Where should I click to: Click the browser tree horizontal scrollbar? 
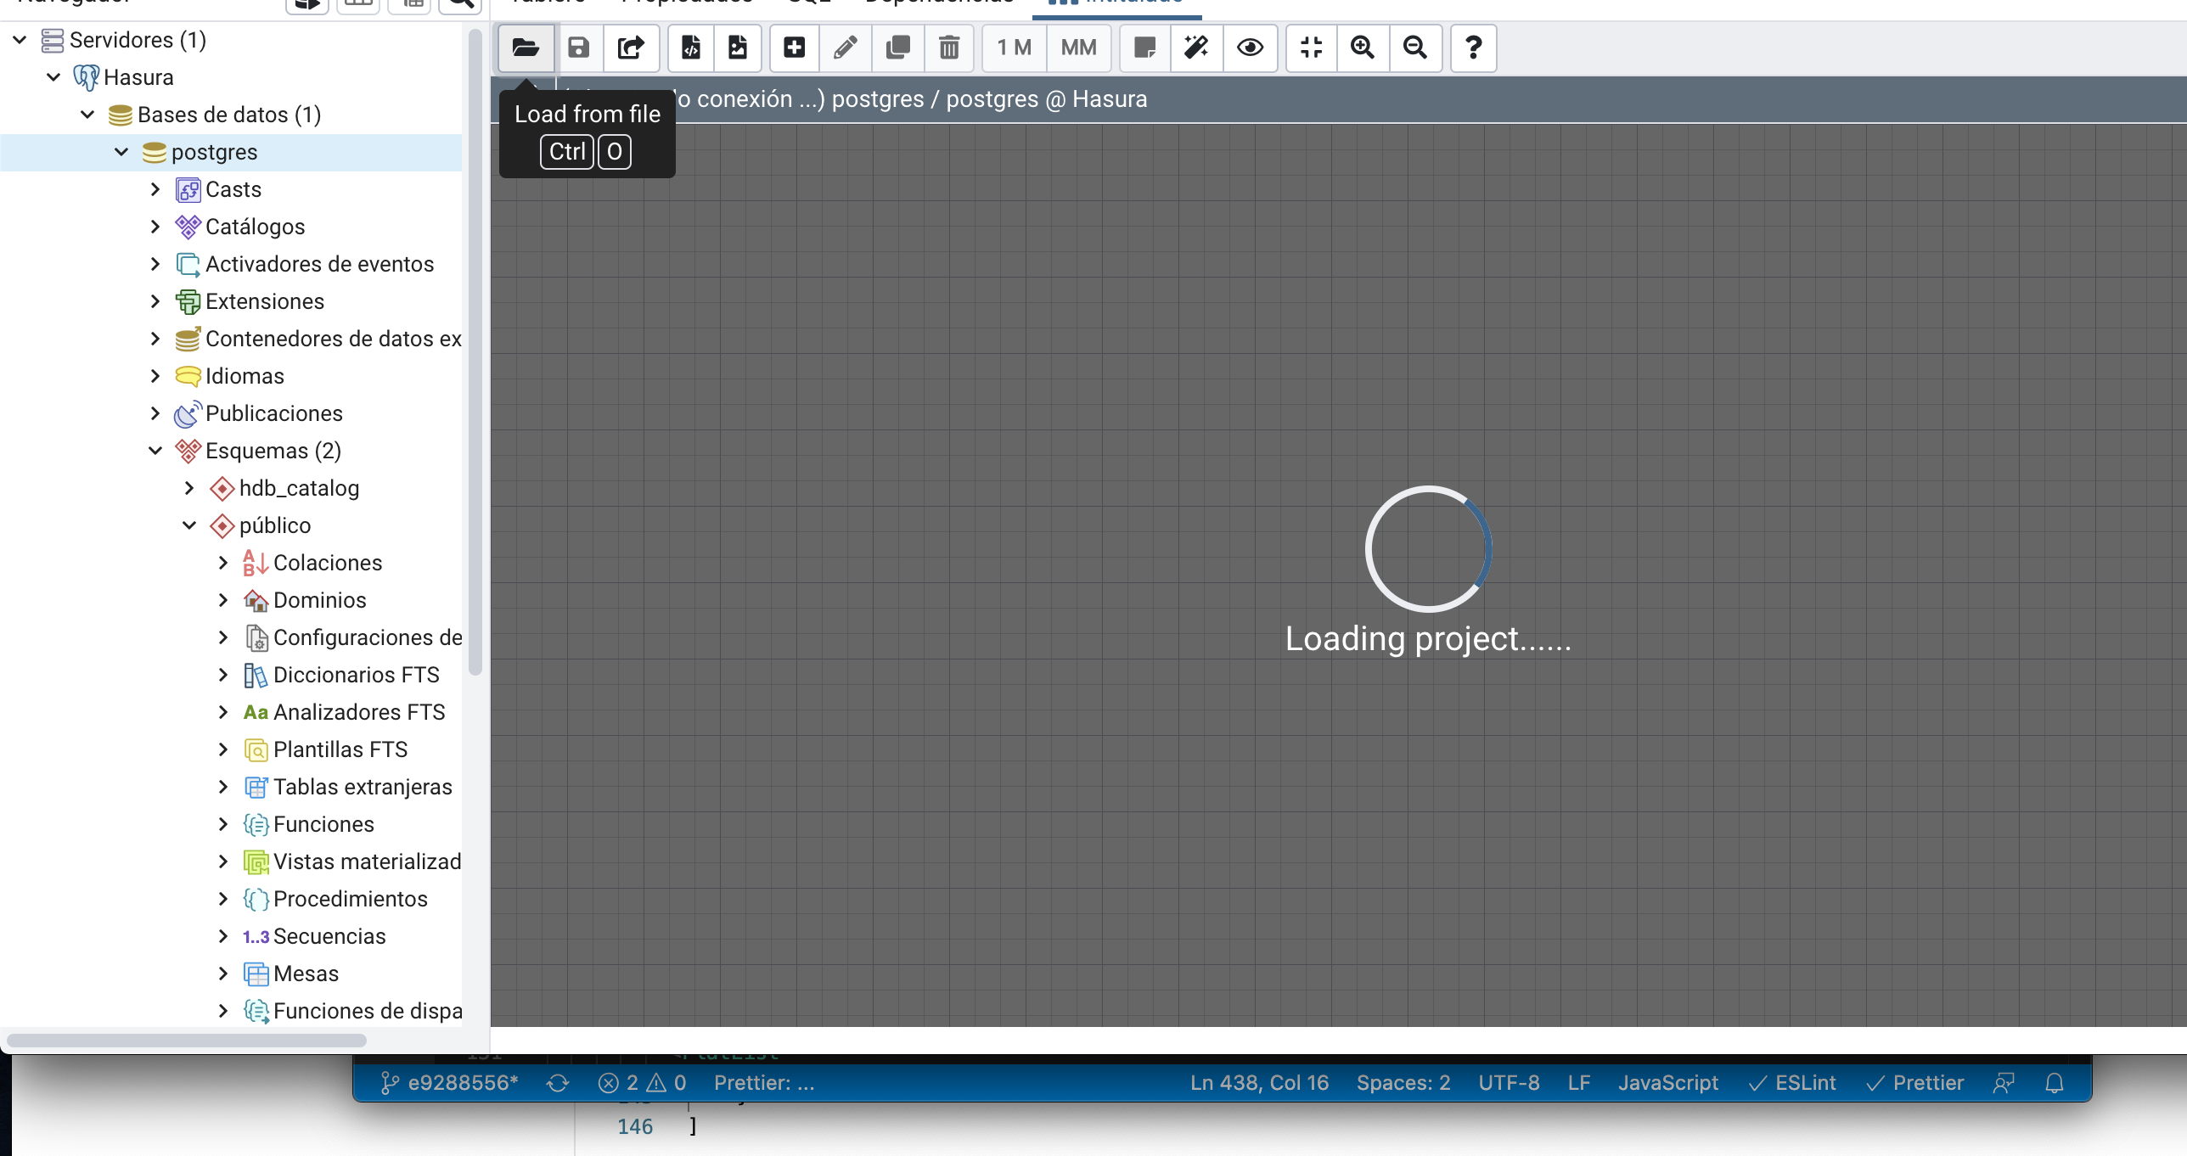tap(187, 1040)
